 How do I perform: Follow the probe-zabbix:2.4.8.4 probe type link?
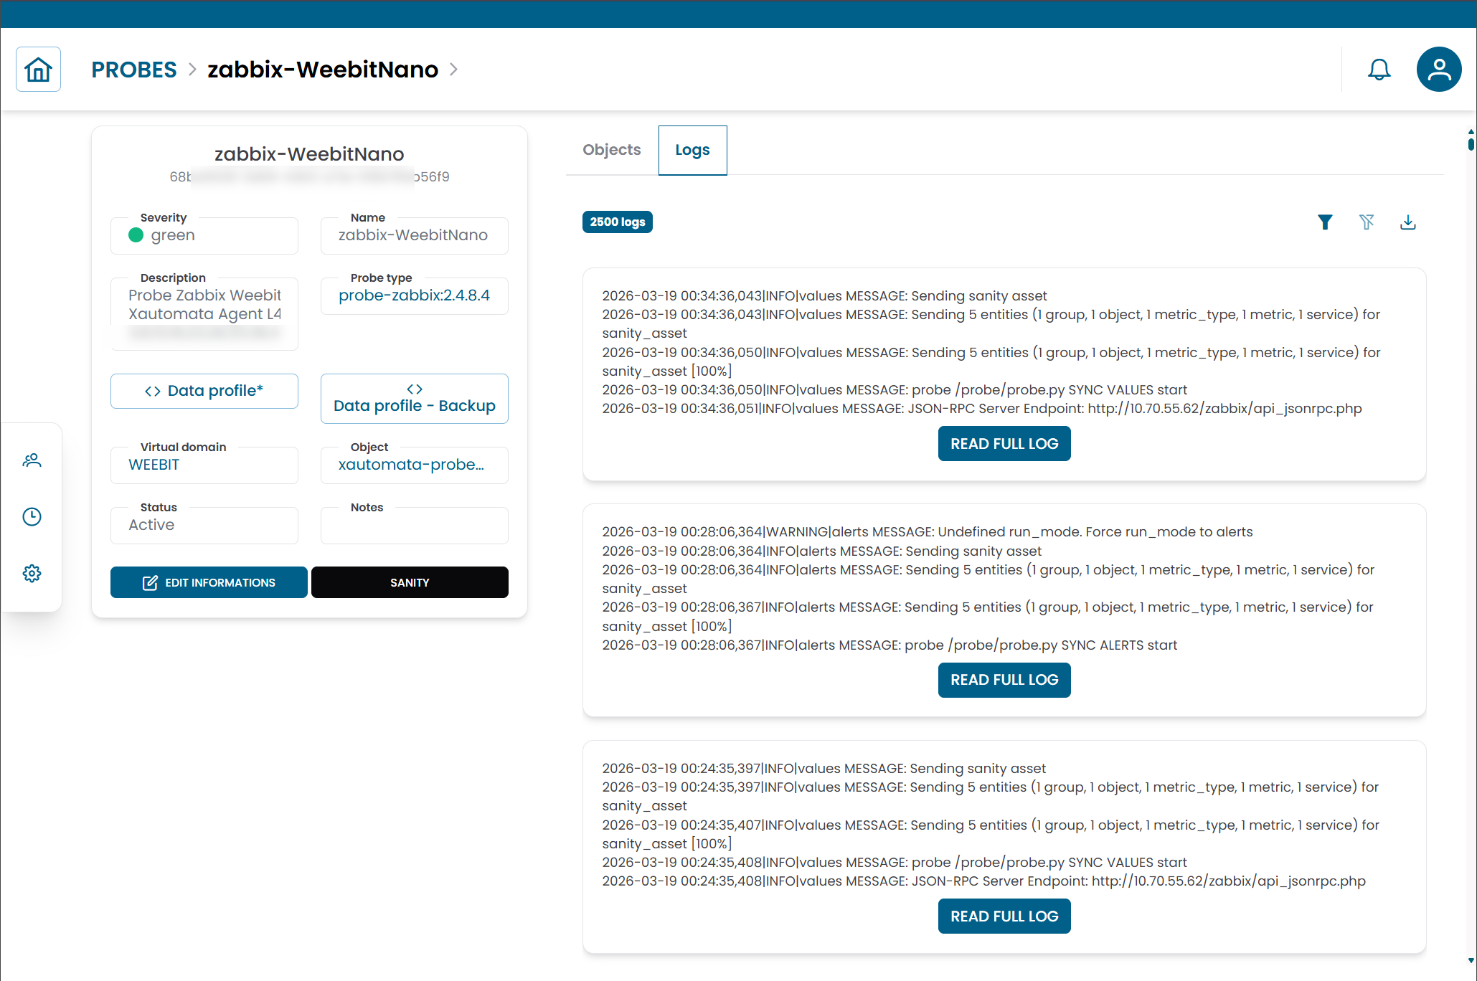tap(414, 295)
